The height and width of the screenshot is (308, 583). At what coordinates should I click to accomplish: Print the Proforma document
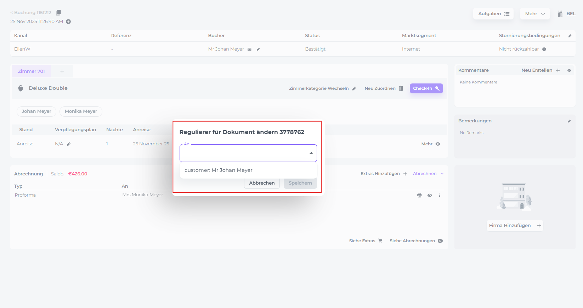pos(419,196)
